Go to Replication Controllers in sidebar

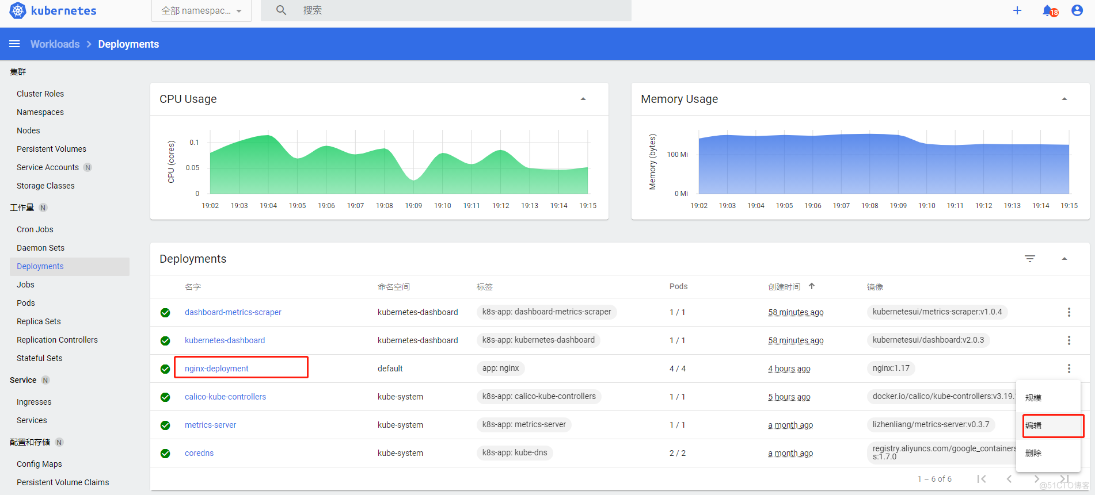tap(57, 340)
